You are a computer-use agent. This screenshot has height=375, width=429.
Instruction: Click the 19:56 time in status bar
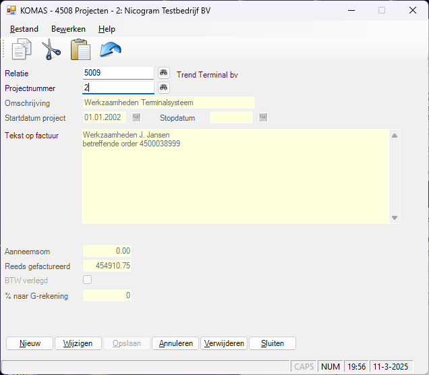[356, 366]
